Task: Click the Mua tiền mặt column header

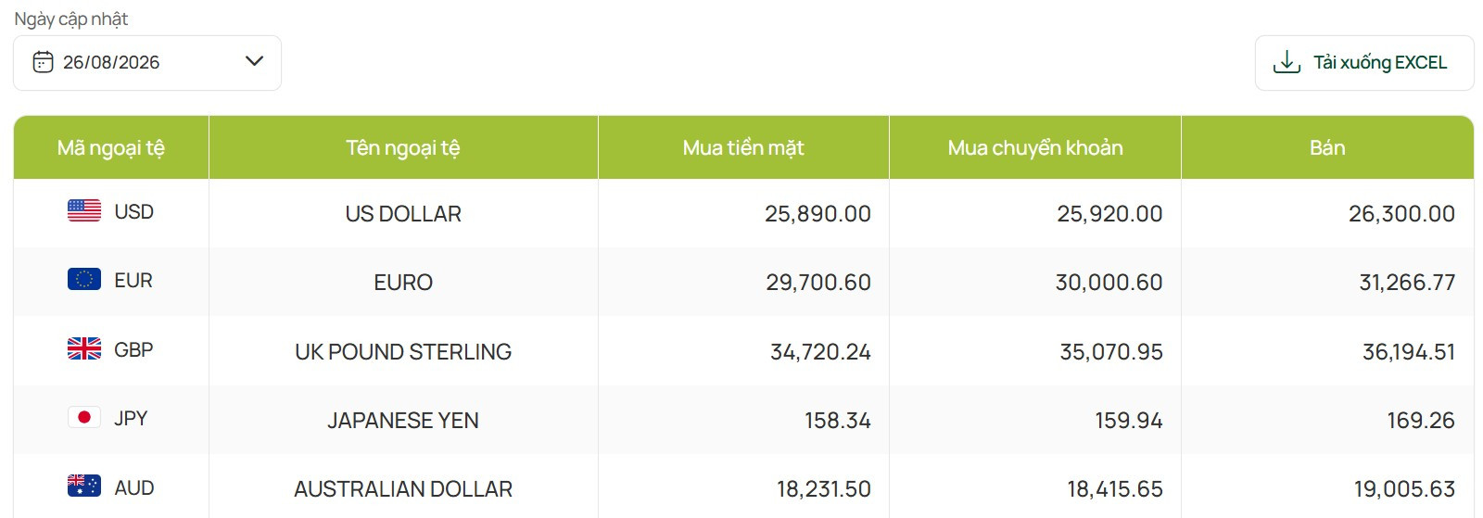Action: pyautogui.click(x=743, y=148)
